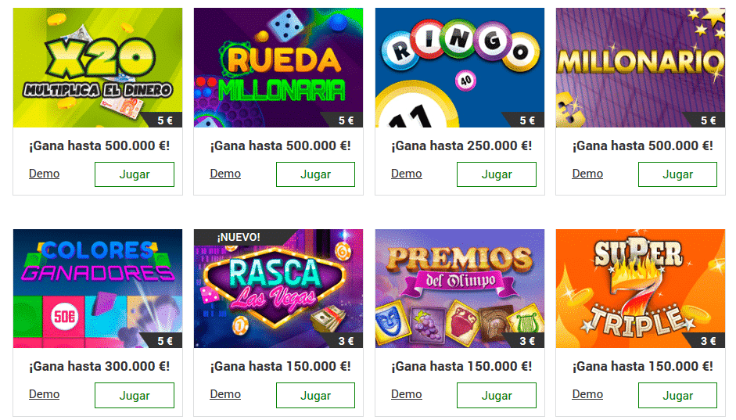Click Jugar for Colores Ganadores
736x420 pixels.
coord(135,396)
